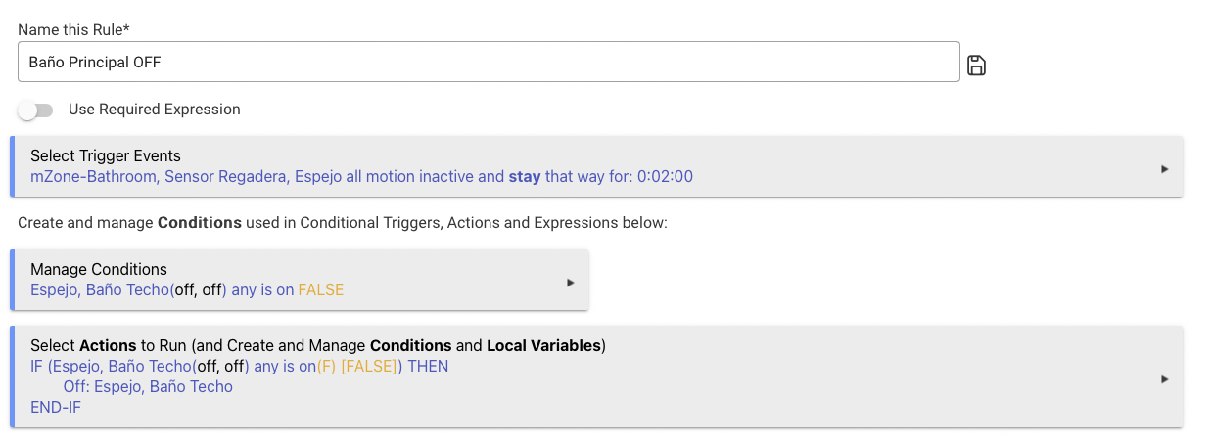Click the Create and manage Conditions text
The image size is (1213, 440).
(343, 223)
